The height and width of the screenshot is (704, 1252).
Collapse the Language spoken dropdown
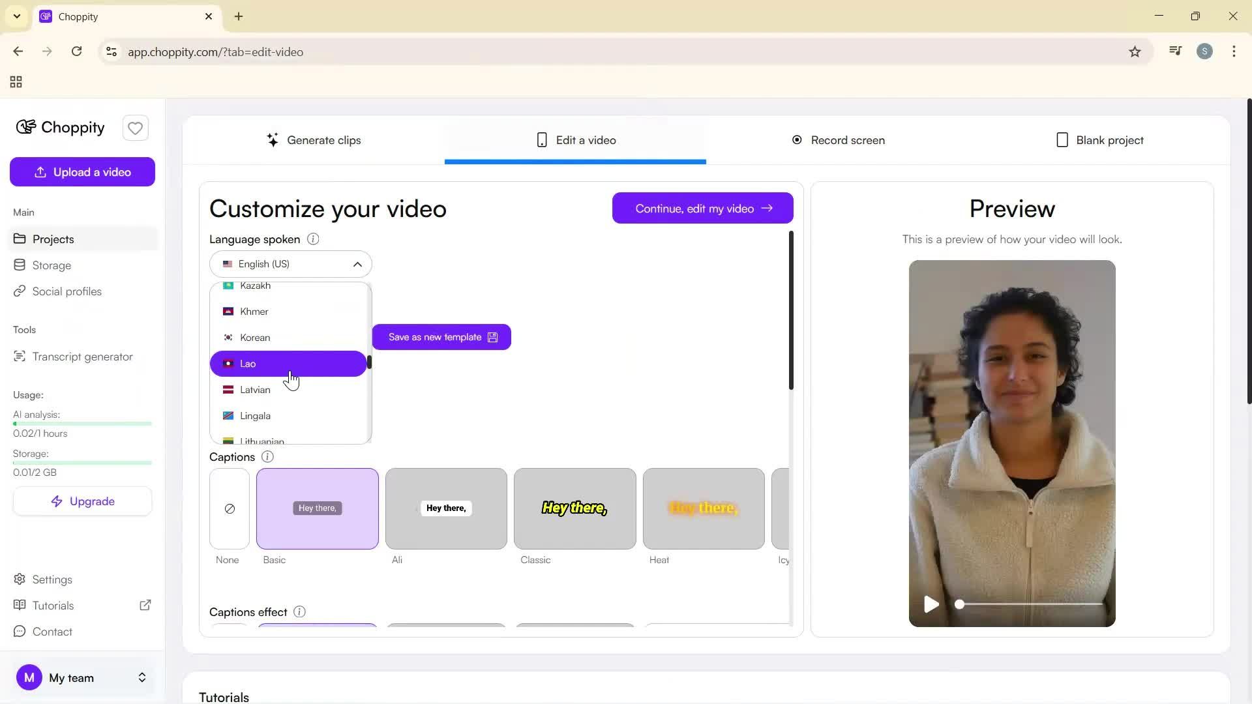click(357, 264)
